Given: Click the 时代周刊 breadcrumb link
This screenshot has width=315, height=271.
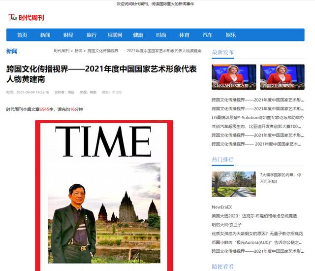Looking at the screenshot, I should [x=62, y=51].
